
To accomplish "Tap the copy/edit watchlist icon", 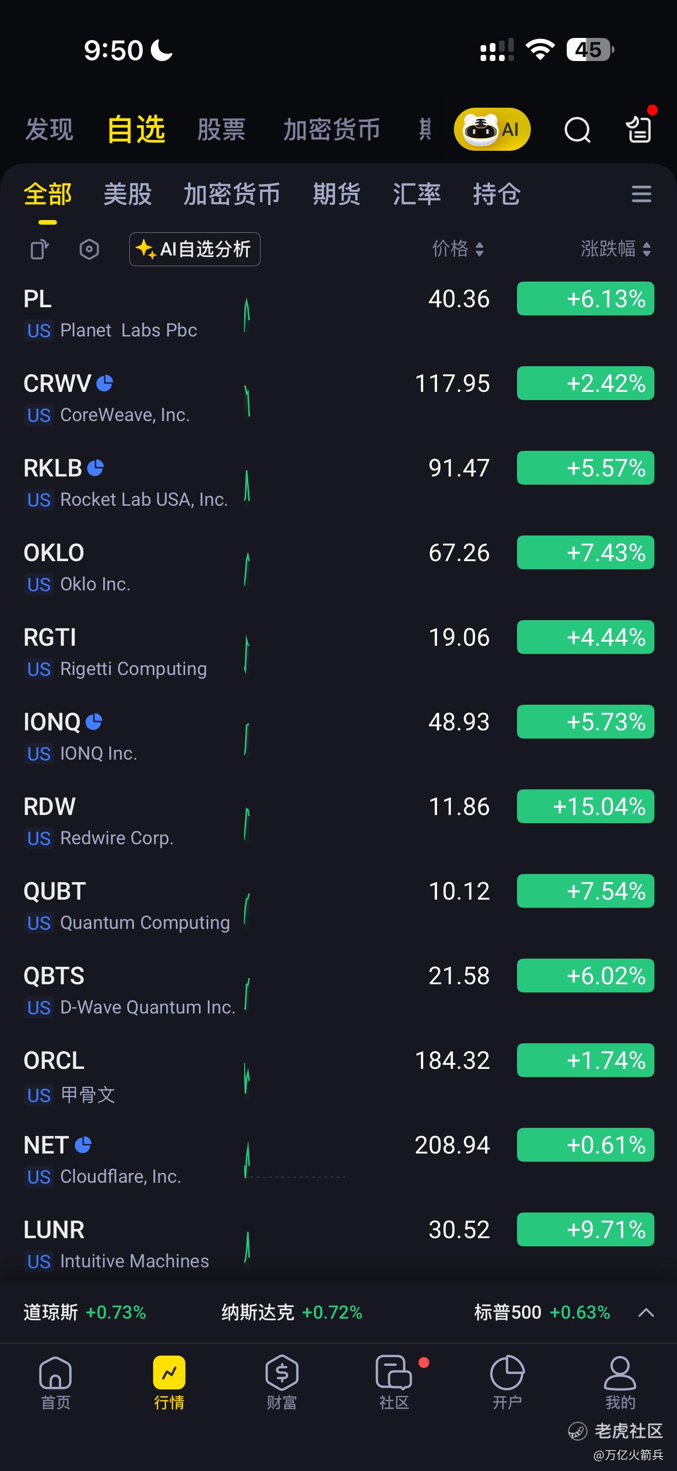I will pyautogui.click(x=39, y=250).
